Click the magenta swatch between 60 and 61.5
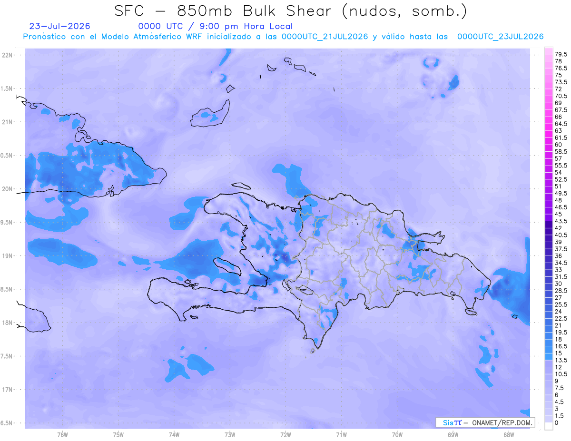The height and width of the screenshot is (441, 571). (549, 141)
